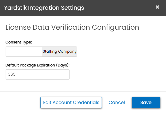This screenshot has height=114, width=166.
Task: Place cursor in the expiration days input
Action: pos(37,74)
